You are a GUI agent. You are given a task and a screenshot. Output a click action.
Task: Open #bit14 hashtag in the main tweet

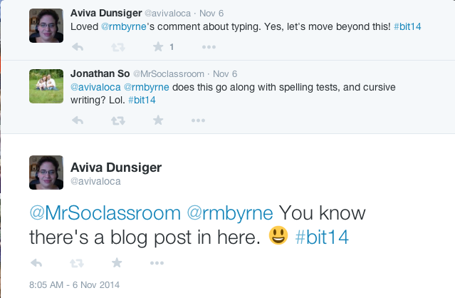point(322,237)
